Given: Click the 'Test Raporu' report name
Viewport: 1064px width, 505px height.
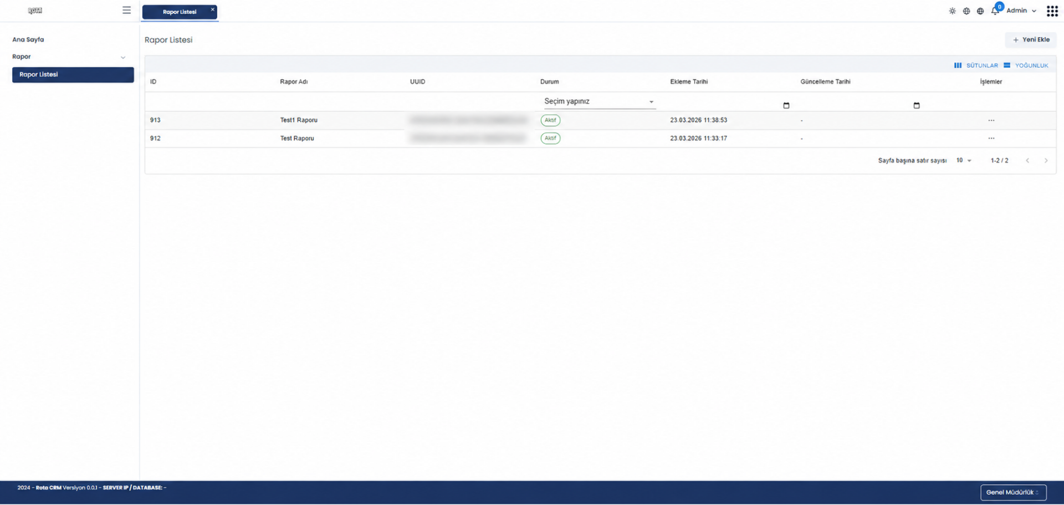Looking at the screenshot, I should coord(297,138).
